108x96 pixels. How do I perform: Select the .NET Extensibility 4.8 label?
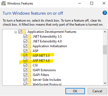point(47,41)
